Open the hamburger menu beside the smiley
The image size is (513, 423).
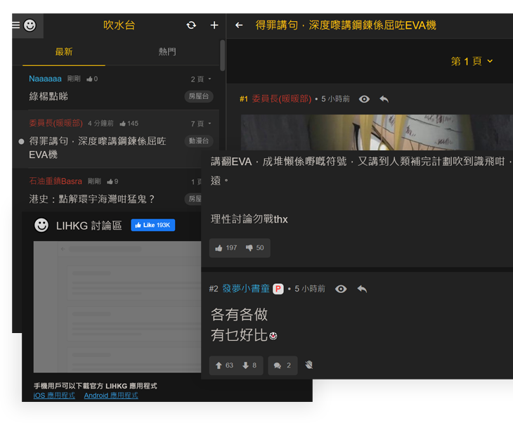pos(15,25)
